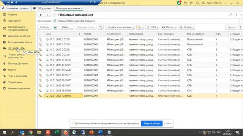Image resolution: width=243 pixels, height=136 pixels.
Task: Open the ЭДО dropdown
Action: pos(152,27)
